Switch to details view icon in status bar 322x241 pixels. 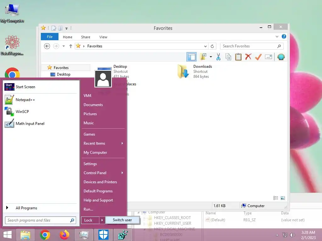pos(275,198)
